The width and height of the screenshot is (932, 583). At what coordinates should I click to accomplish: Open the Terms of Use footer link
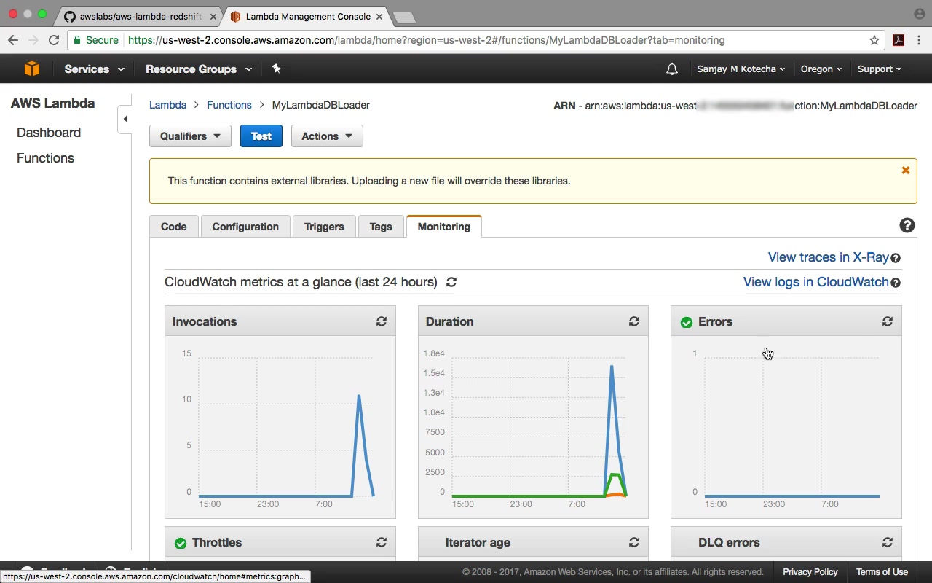(x=882, y=572)
